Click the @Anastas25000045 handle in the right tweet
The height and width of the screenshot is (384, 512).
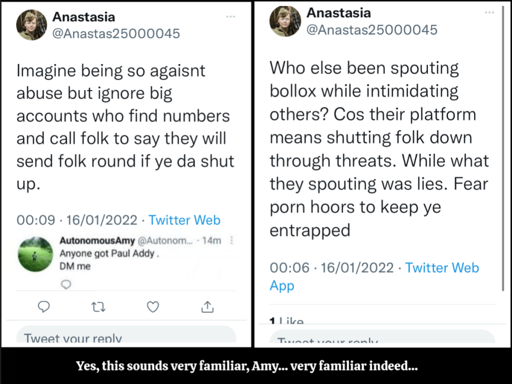(371, 30)
